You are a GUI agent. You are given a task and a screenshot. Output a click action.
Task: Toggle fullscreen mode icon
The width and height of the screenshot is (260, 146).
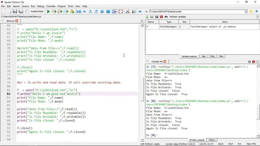(121, 11)
